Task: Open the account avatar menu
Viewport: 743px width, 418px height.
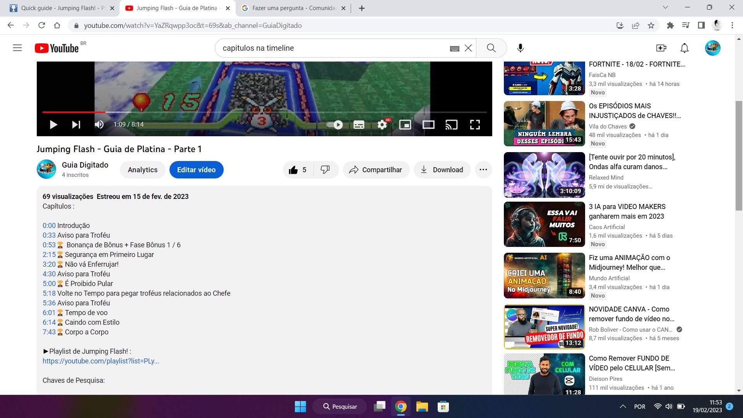Action: point(712,48)
